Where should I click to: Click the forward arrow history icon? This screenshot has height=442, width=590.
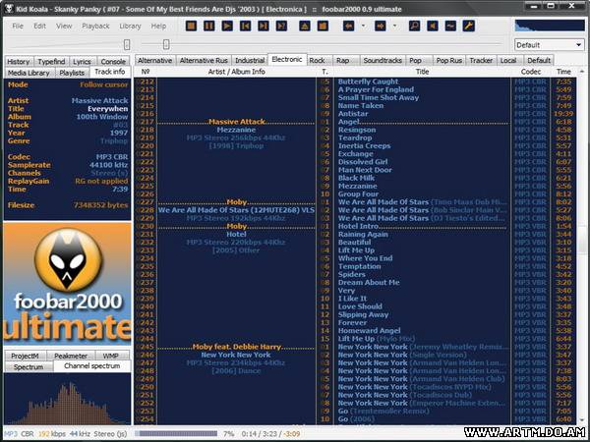pos(381,26)
